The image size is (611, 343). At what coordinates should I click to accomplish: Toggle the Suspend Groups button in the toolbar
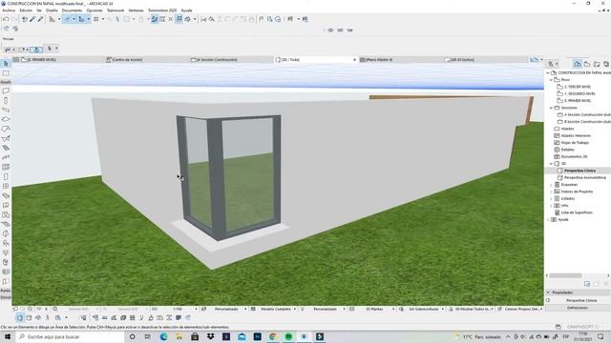coord(179,19)
